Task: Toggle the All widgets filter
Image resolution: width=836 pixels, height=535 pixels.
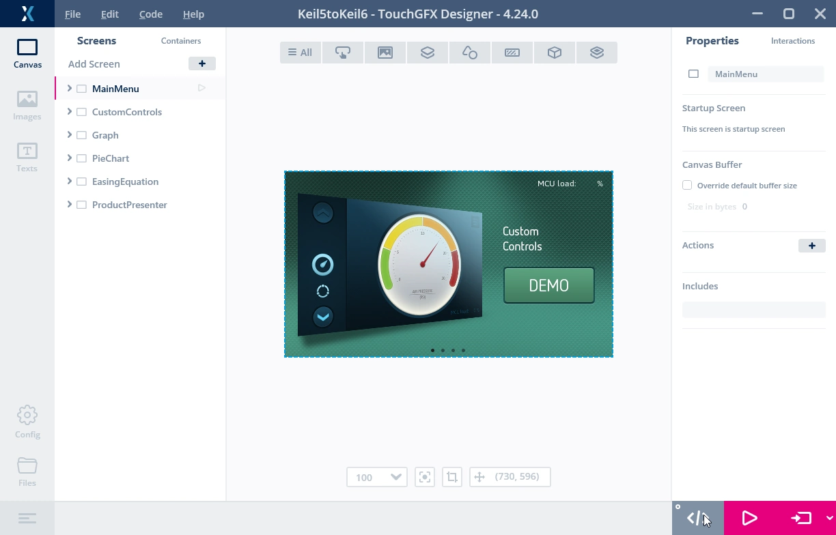Action: coord(300,53)
